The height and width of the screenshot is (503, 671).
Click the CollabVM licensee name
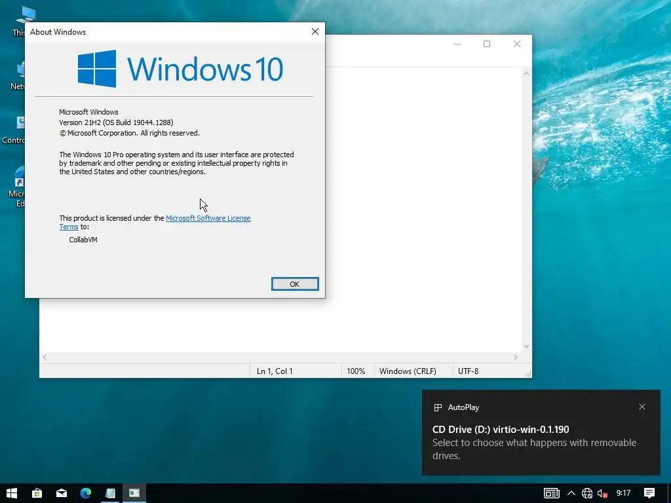click(x=83, y=240)
